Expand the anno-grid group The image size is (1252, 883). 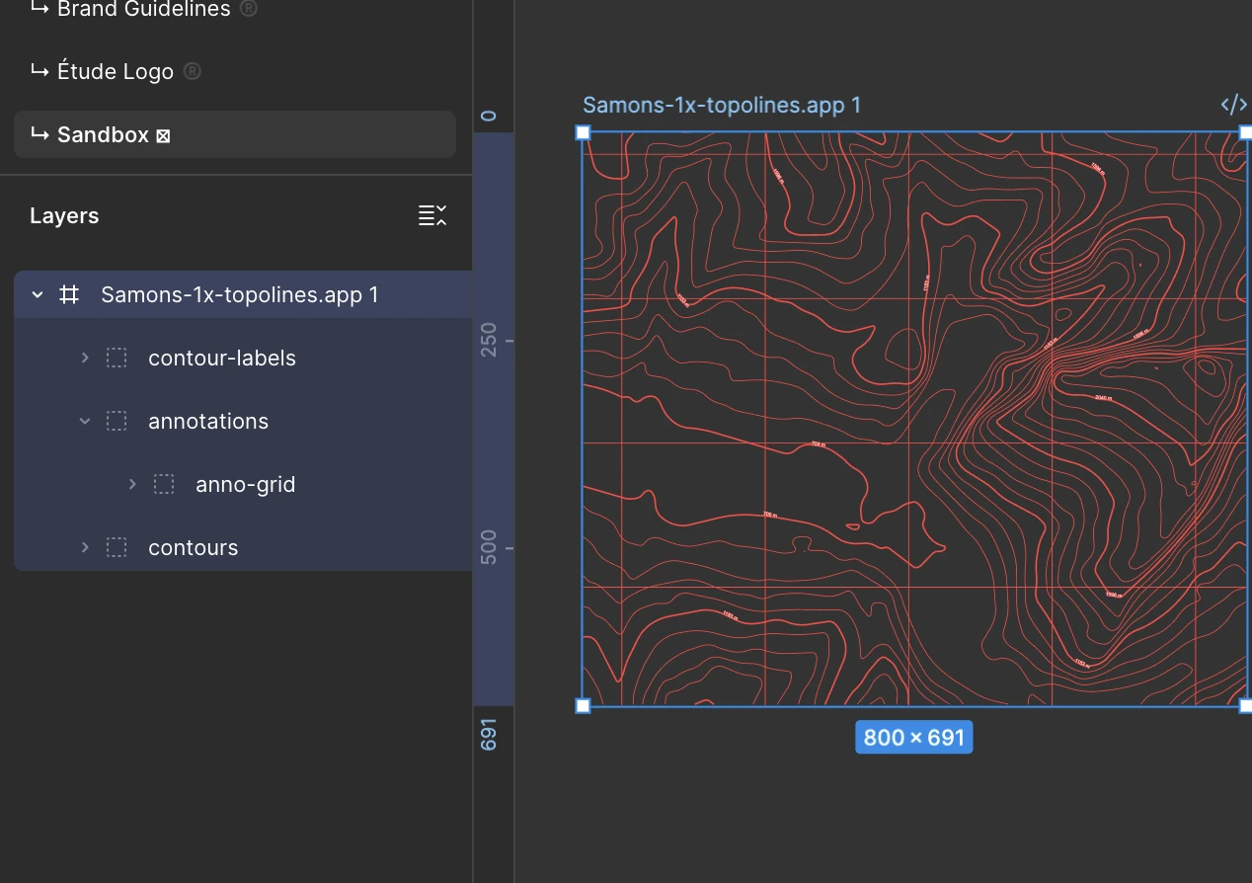click(132, 484)
